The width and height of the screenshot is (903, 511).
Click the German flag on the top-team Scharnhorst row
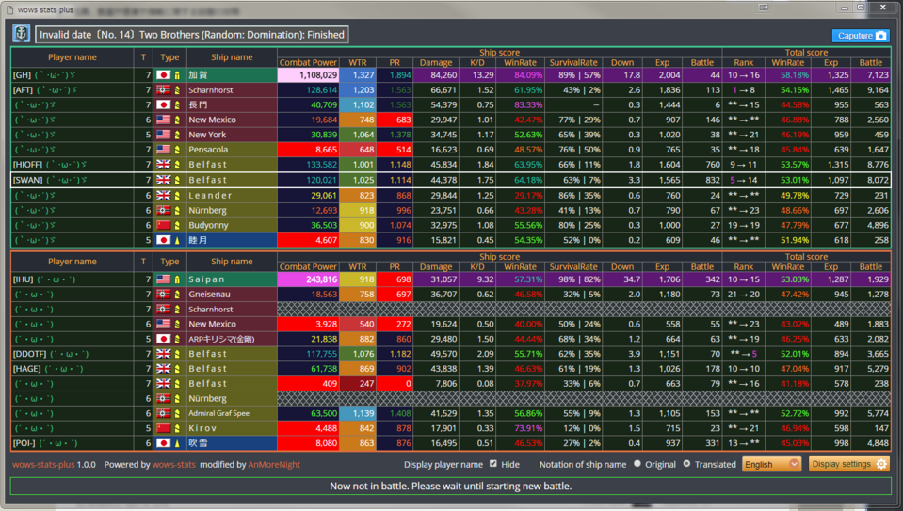pos(164,89)
